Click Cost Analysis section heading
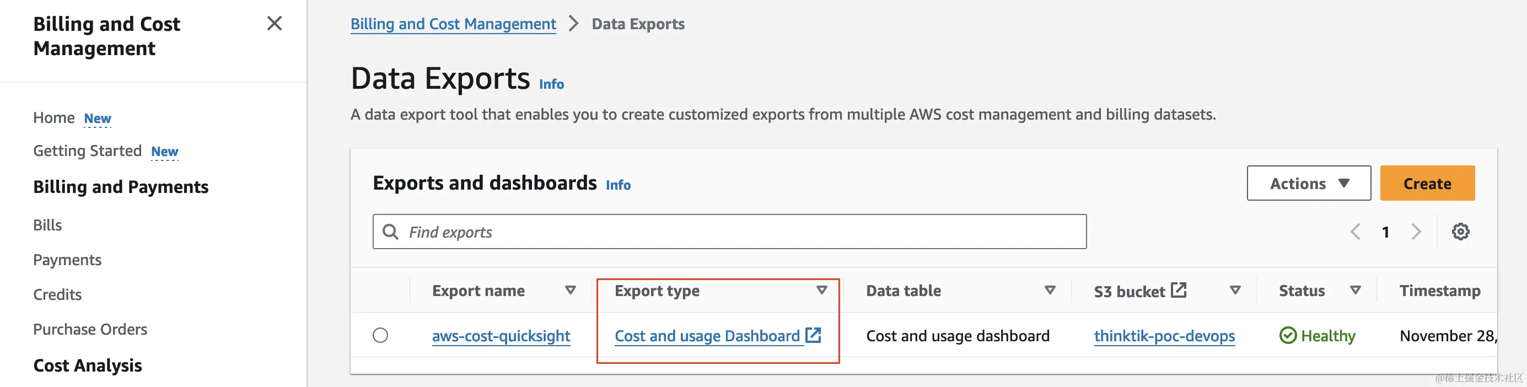This screenshot has width=1527, height=387. tap(88, 365)
